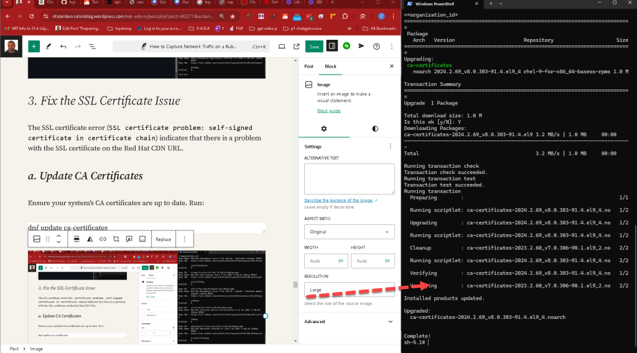
Task: Switch to the Post tab in sidebar
Action: point(309,66)
